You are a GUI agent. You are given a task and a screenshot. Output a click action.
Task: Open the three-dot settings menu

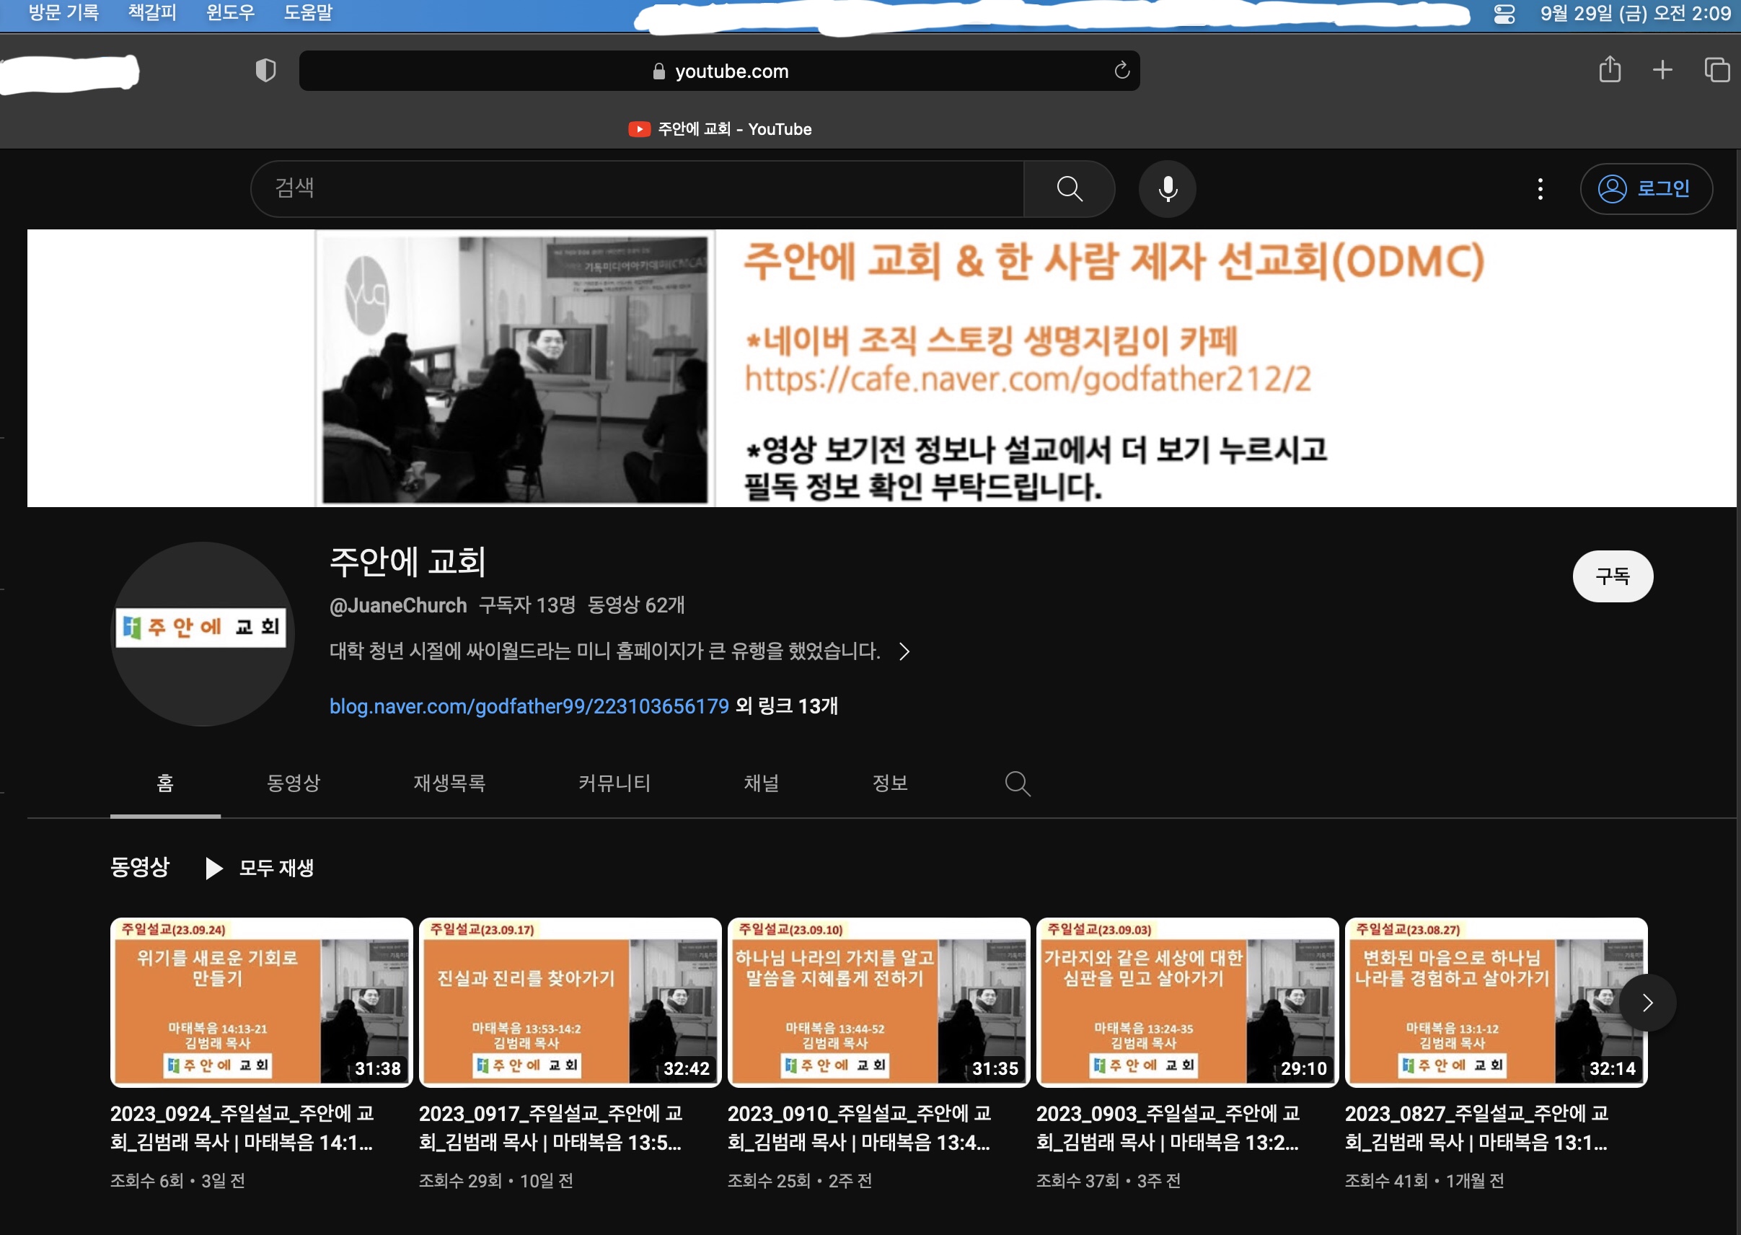pos(1540,188)
